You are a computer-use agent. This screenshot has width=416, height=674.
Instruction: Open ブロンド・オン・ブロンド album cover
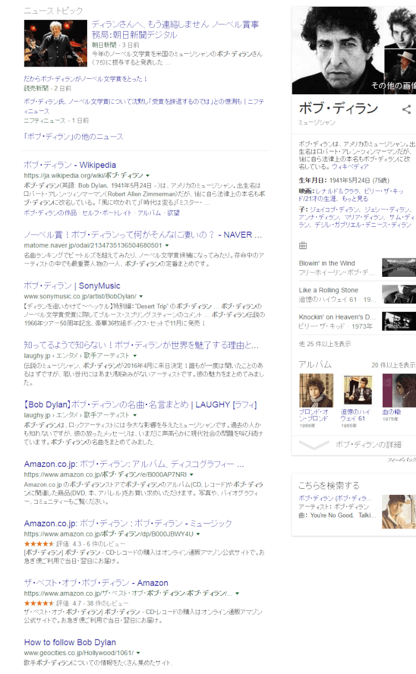coord(316,391)
